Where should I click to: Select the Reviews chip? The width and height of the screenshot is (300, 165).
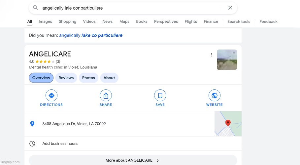click(x=66, y=78)
